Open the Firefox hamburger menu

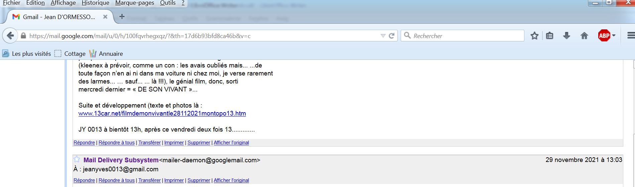(631, 35)
